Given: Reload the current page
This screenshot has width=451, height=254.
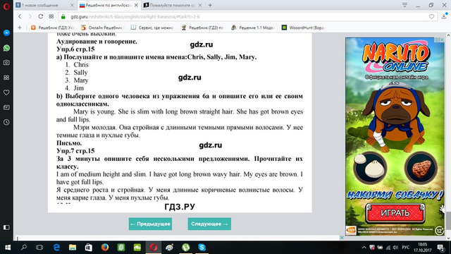Looking at the screenshot, I should (41, 16).
